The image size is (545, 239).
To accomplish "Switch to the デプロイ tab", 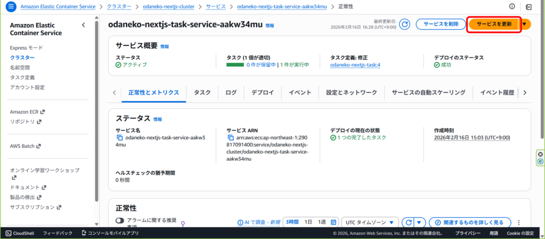I will (x=262, y=92).
